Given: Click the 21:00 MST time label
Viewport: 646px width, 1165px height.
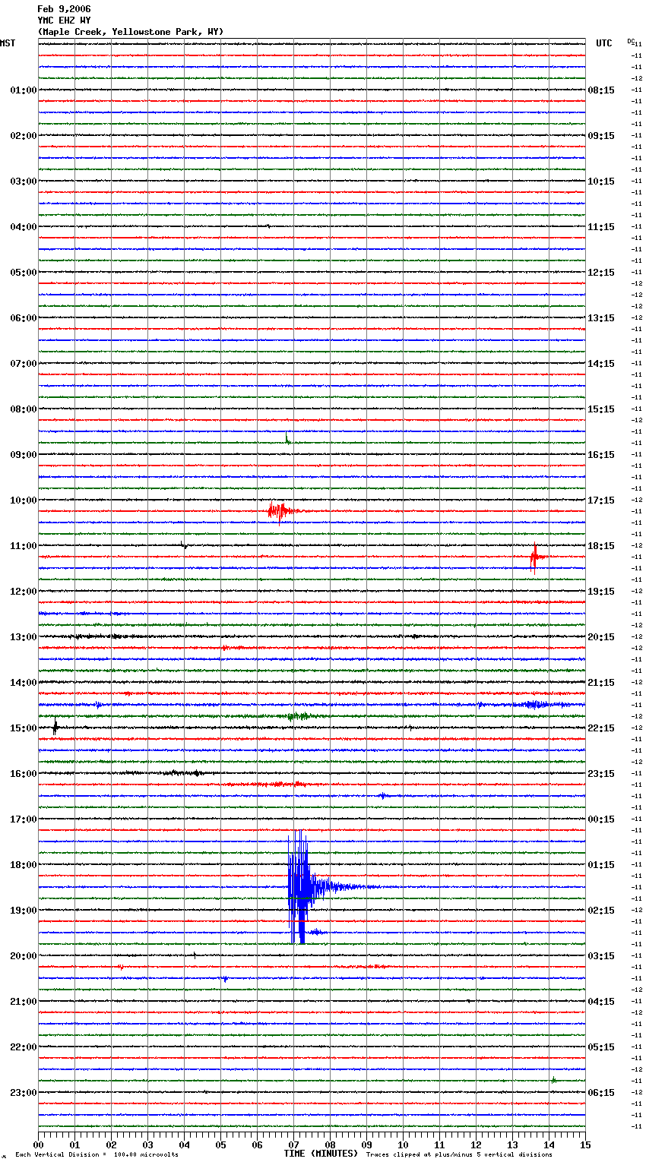Looking at the screenshot, I should (23, 1002).
